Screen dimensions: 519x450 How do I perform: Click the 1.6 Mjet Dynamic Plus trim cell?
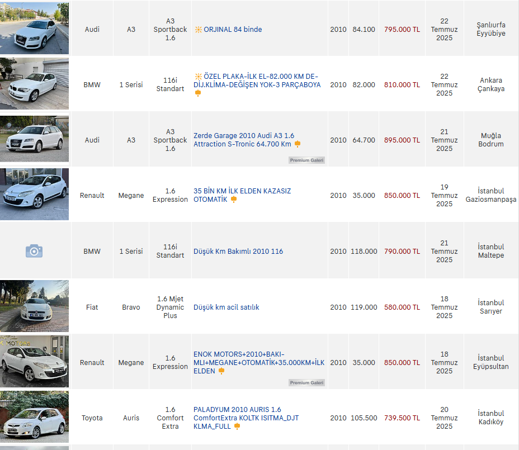(x=170, y=307)
